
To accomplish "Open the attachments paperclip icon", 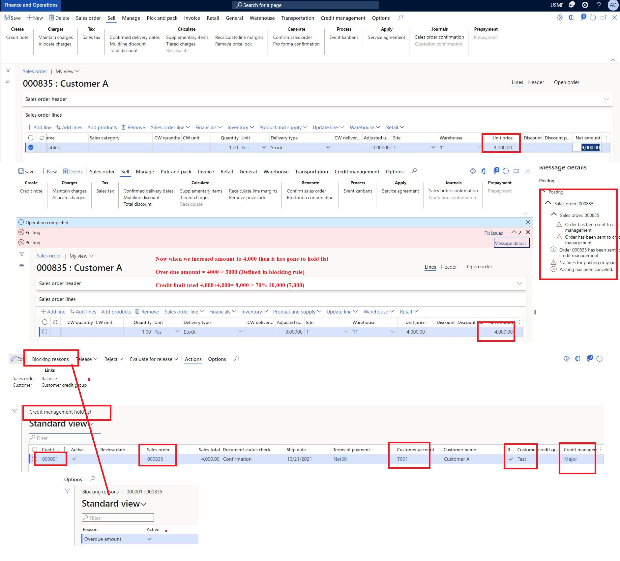I will (583, 18).
